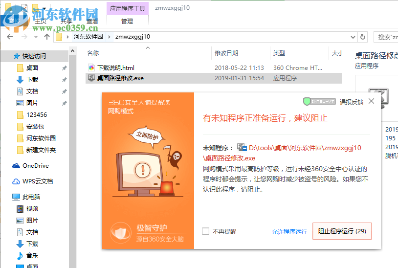Select the 桌面路径修改.exe file

click(214, 78)
